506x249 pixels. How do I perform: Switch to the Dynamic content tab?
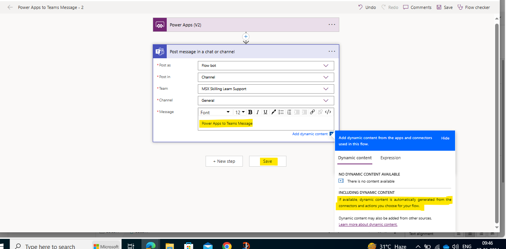[x=355, y=158]
